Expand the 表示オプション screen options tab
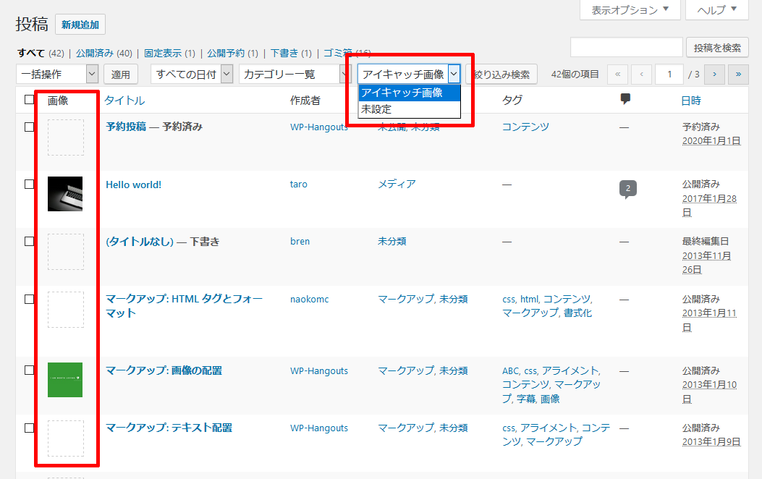 630,10
